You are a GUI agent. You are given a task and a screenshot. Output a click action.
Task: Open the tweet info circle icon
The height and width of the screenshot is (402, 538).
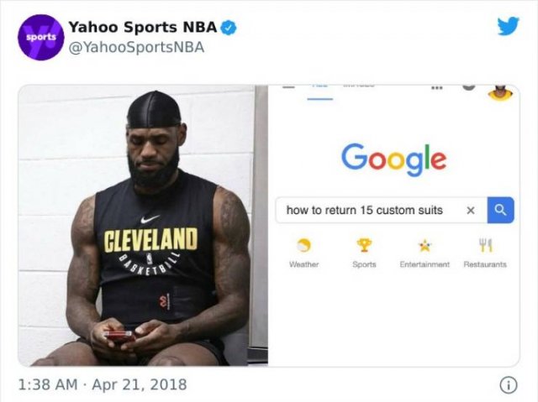tap(508, 385)
